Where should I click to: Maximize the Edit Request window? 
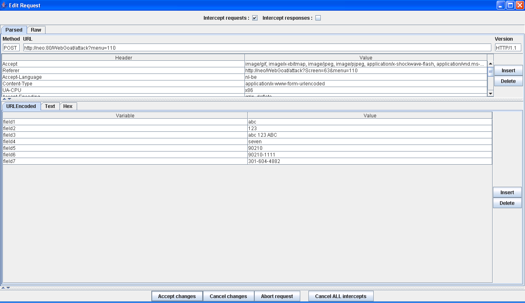510,5
